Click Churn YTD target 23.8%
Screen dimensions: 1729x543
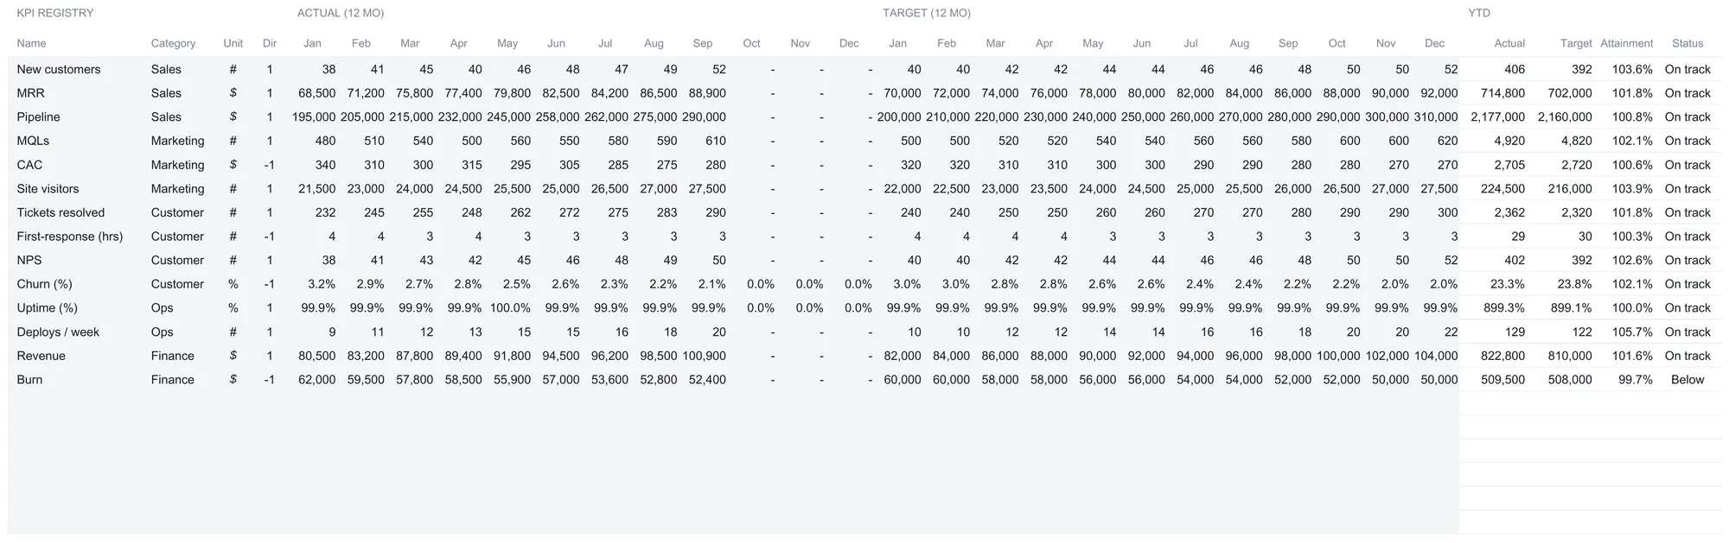tap(1574, 284)
